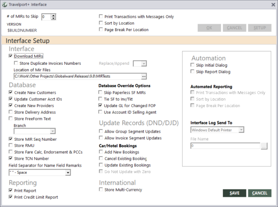Uncheck Update GL for Changed FOP

pos(101,106)
